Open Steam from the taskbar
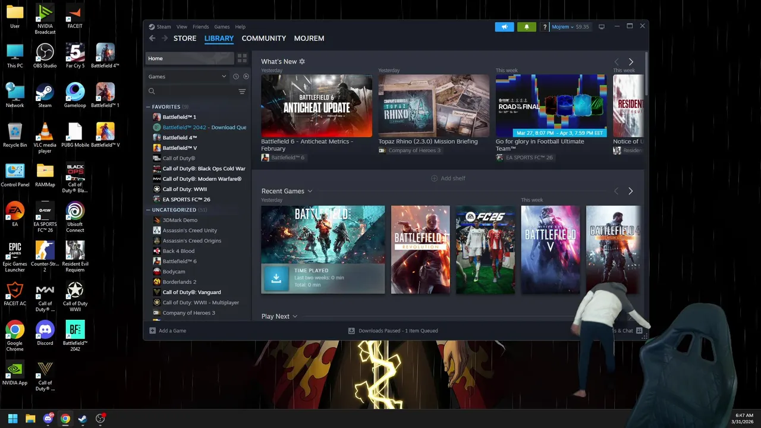The height and width of the screenshot is (428, 761). pos(83,418)
